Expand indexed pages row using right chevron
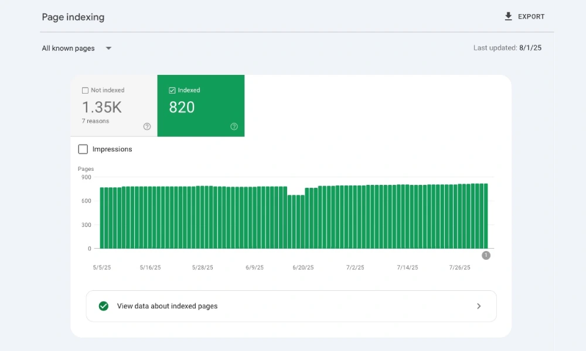586x351 pixels. point(479,306)
